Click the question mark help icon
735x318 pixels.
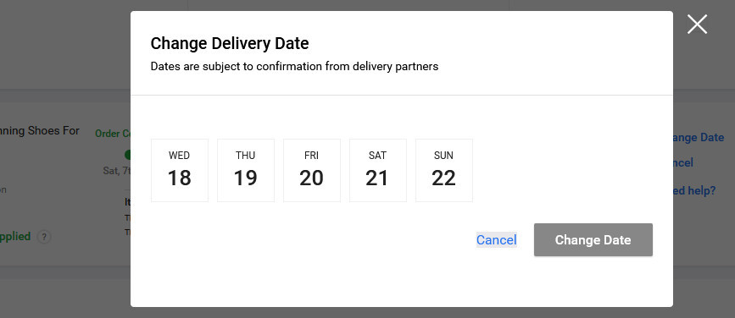44,237
